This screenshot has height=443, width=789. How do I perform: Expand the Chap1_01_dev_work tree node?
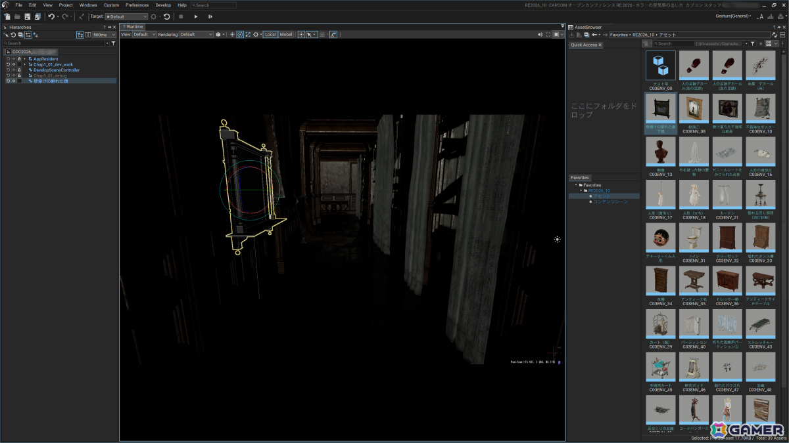[x=25, y=64]
